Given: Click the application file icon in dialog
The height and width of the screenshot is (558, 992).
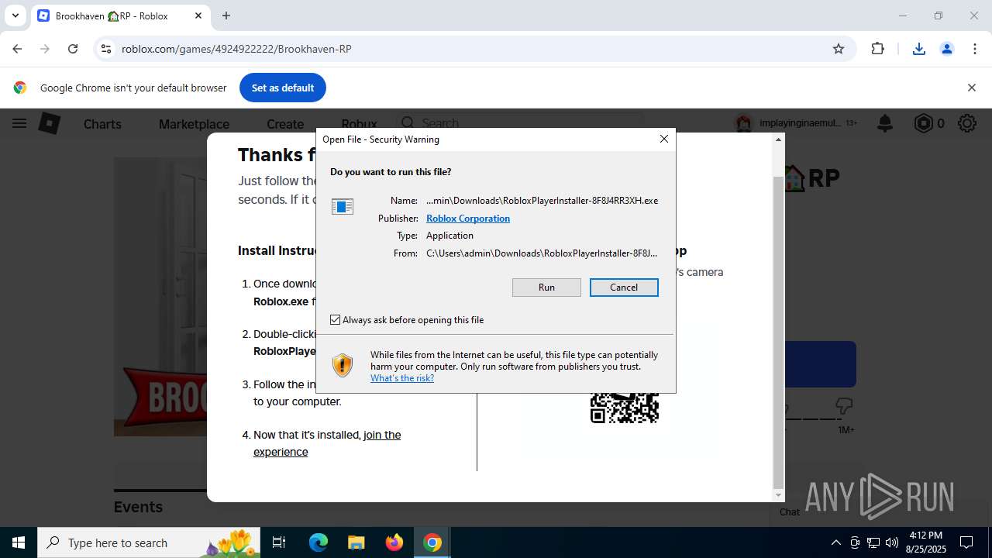Looking at the screenshot, I should (x=343, y=206).
